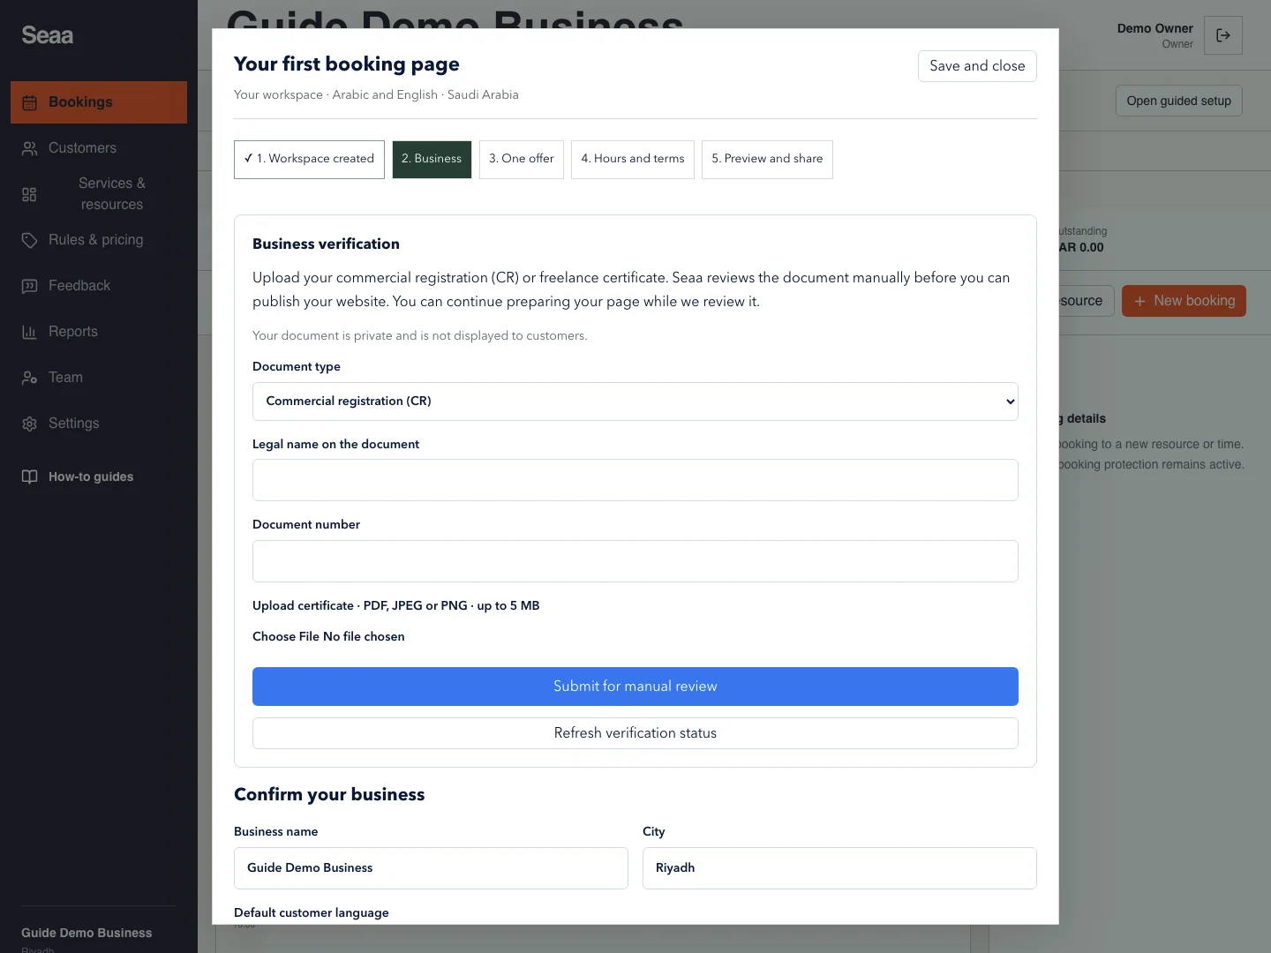The image size is (1271, 953).
Task: Open the 5. Preview and share step
Action: 767,159
